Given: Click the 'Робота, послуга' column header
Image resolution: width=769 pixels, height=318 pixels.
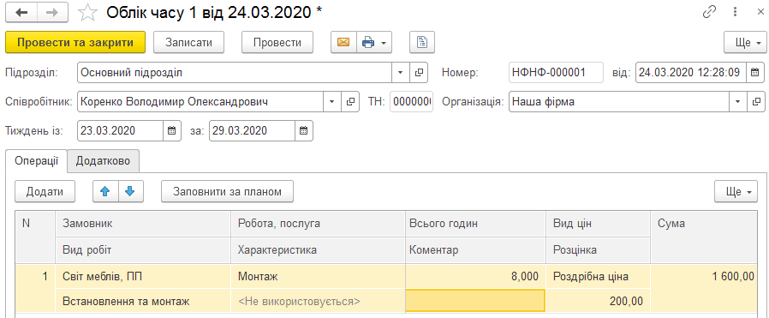Looking at the screenshot, I should point(318,224).
